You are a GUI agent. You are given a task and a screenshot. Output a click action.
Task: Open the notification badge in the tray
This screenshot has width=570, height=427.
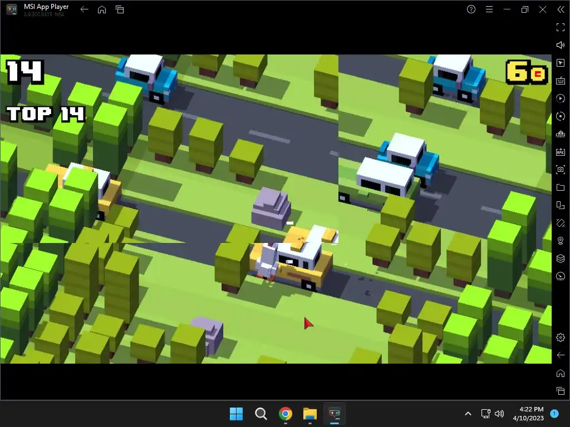click(554, 413)
